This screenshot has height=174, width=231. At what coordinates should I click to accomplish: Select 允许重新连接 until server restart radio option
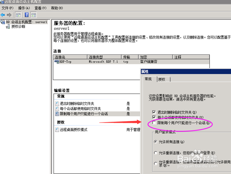pos(156,163)
